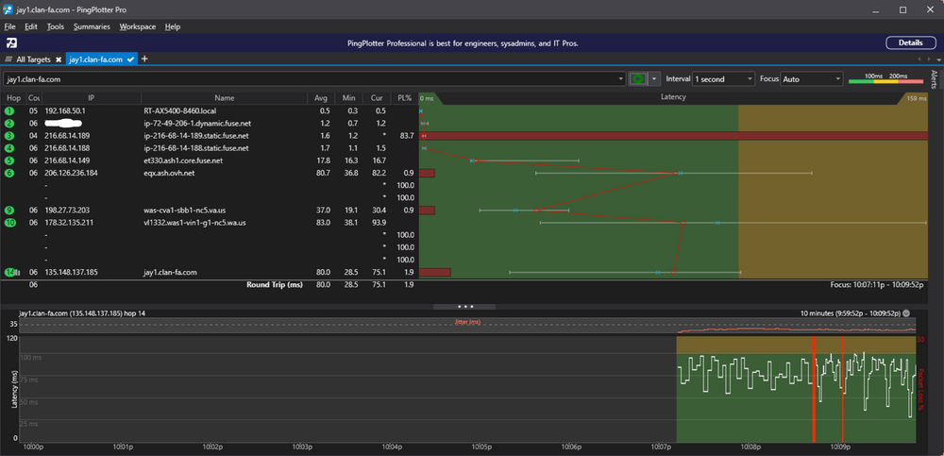Click the Details button in banner
Image resolution: width=944 pixels, height=456 pixels.
pos(910,42)
